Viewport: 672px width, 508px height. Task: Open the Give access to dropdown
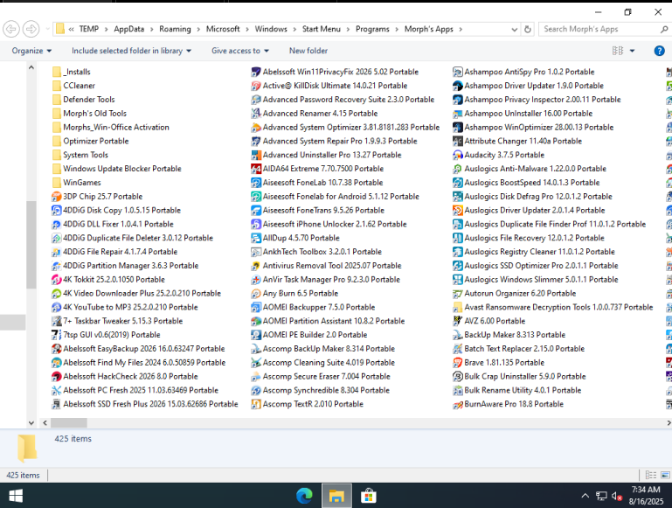pyautogui.click(x=240, y=51)
